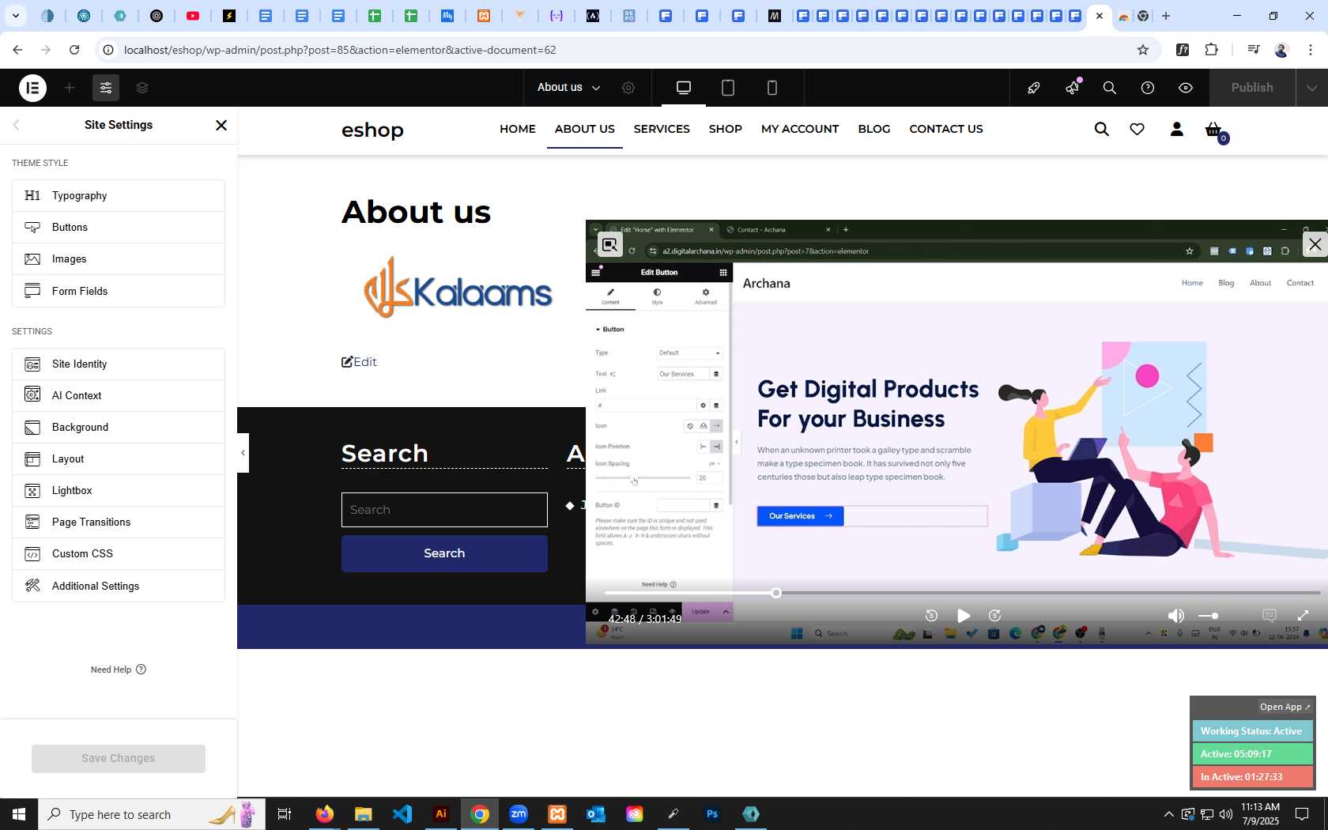Open Site Identity settings
Screen dimensions: 1328x830
(119, 364)
